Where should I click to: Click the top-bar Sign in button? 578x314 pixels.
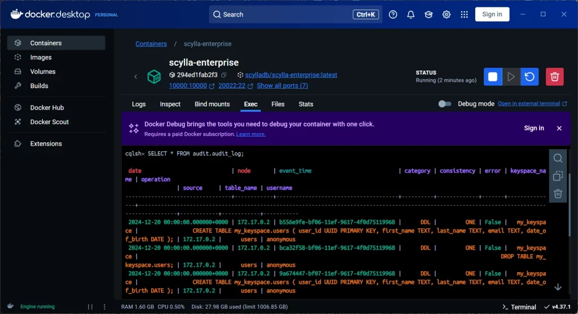492,14
